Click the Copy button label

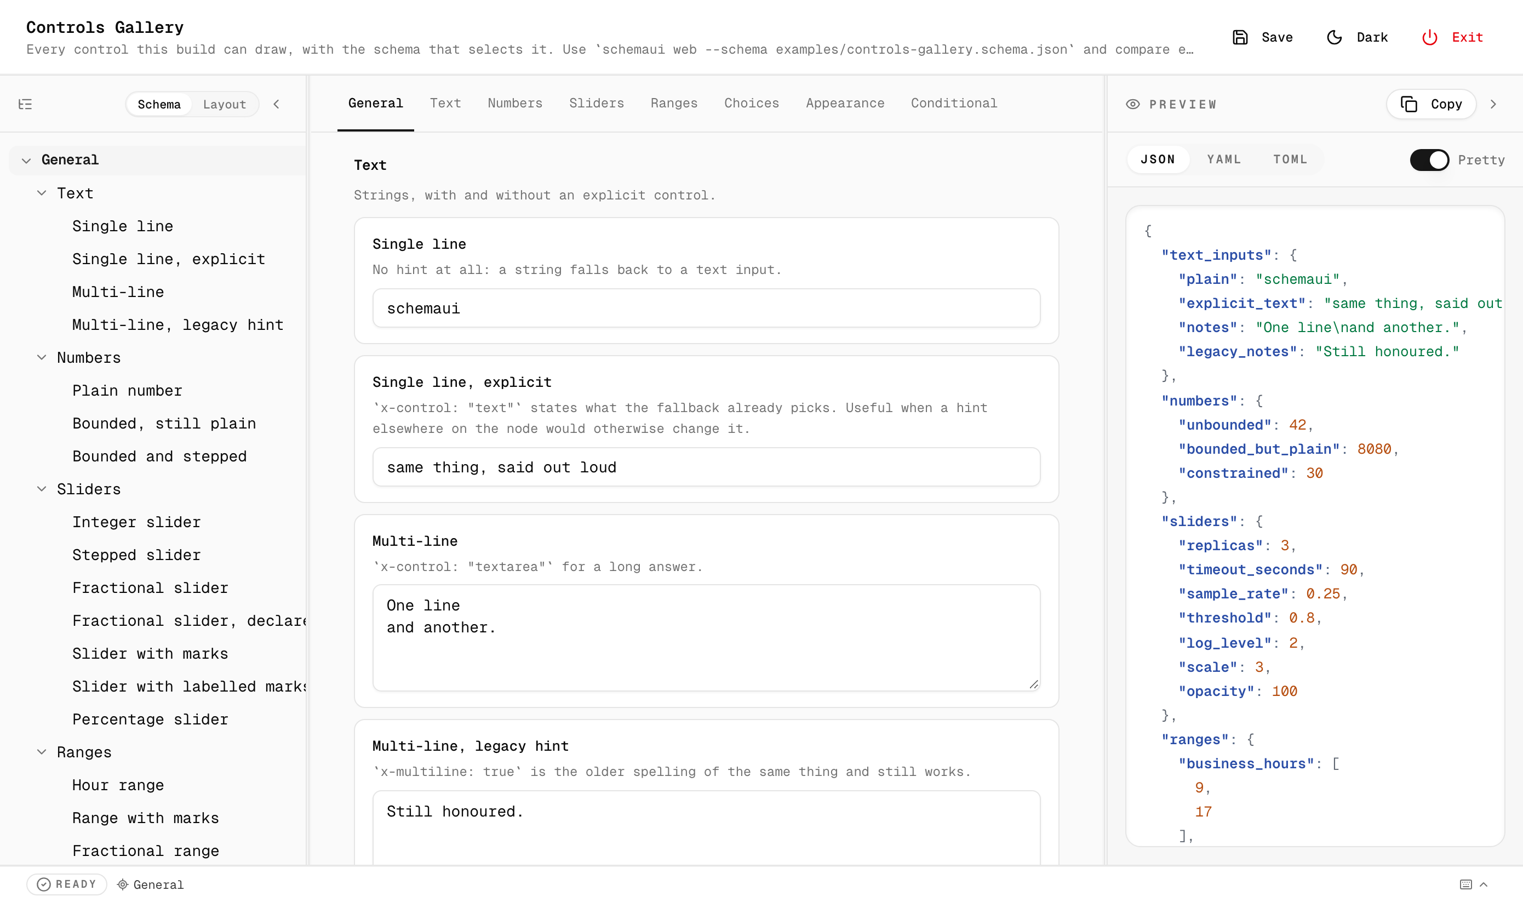pos(1446,104)
